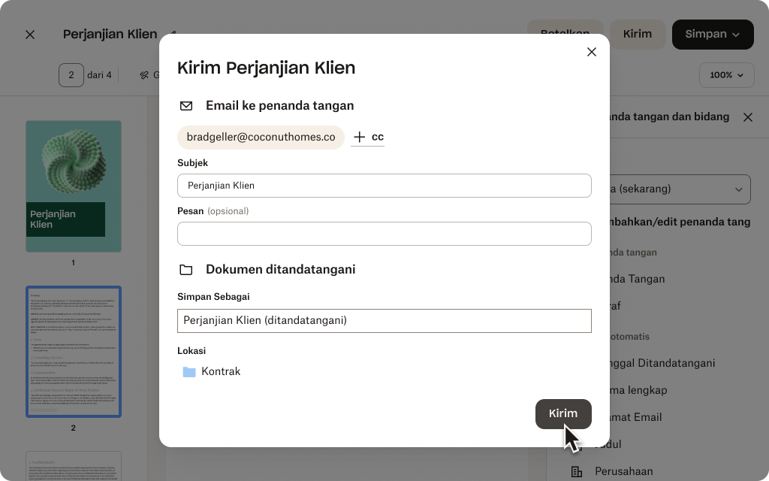Click the dark Kirim button in dialog

[563, 414]
